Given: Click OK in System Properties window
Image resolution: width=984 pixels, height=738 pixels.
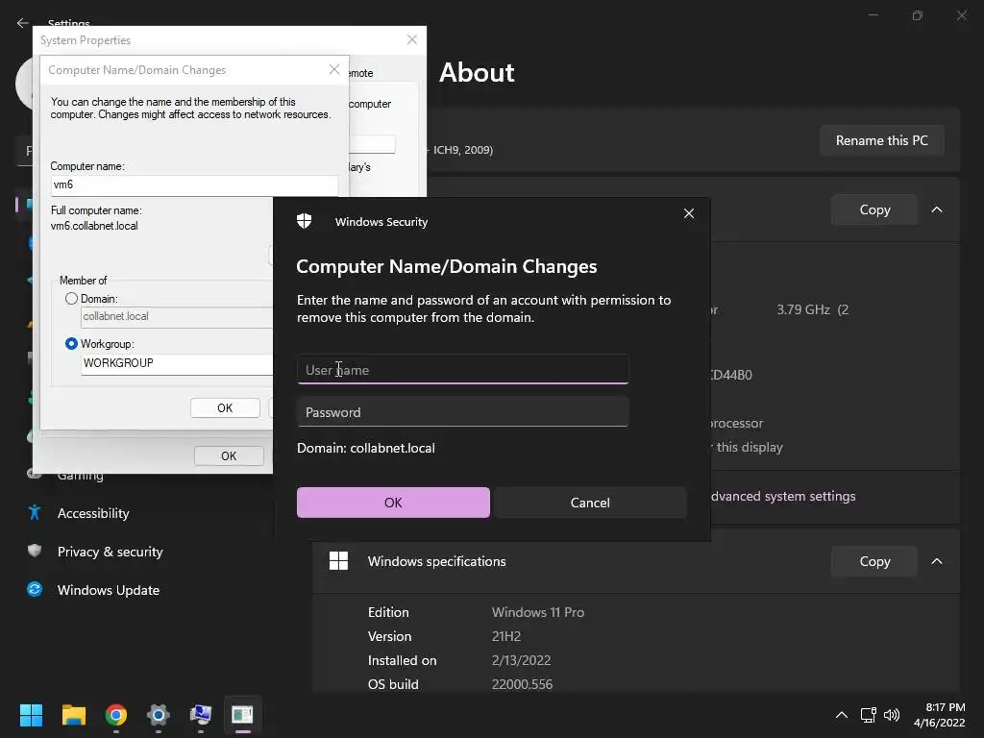Looking at the screenshot, I should click(x=229, y=456).
